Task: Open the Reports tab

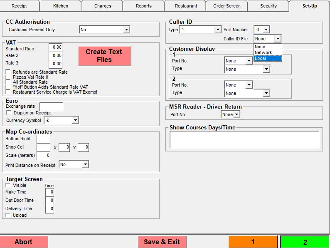Action: pyautogui.click(x=144, y=6)
